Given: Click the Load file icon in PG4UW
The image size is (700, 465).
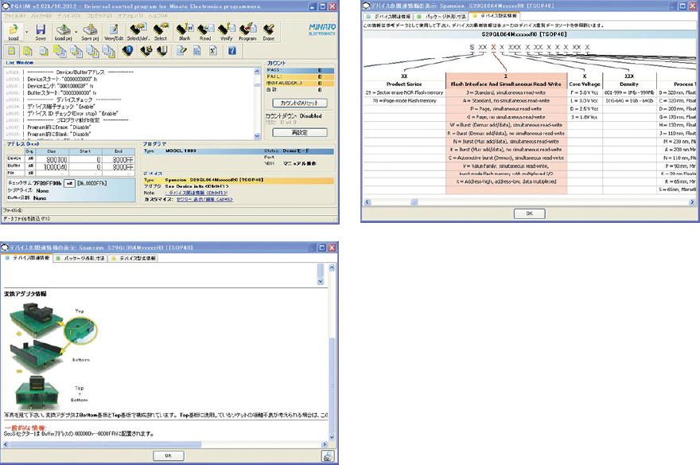Looking at the screenshot, I should tap(14, 32).
